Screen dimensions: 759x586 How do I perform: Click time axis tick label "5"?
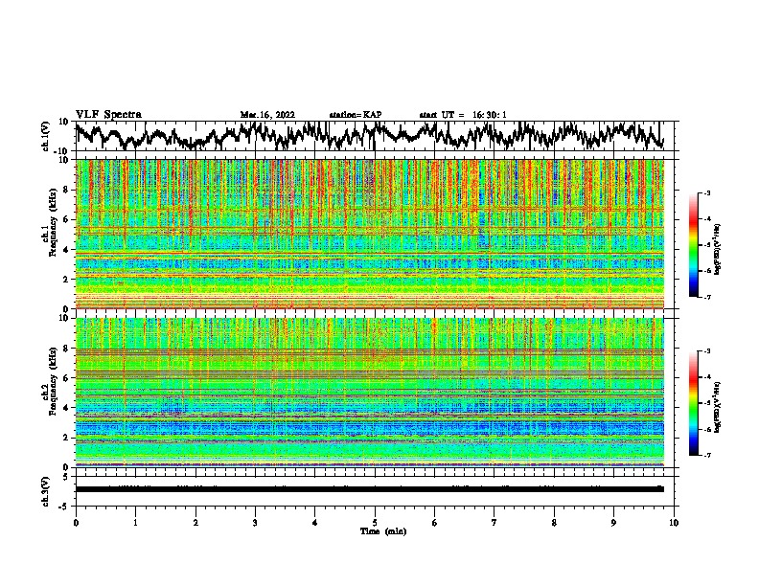pos(375,523)
